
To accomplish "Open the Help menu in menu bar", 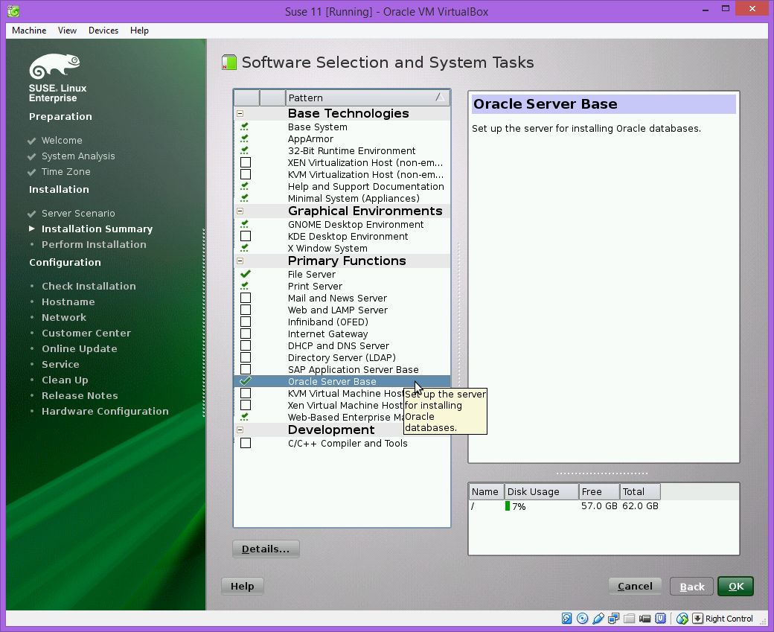I will point(139,30).
